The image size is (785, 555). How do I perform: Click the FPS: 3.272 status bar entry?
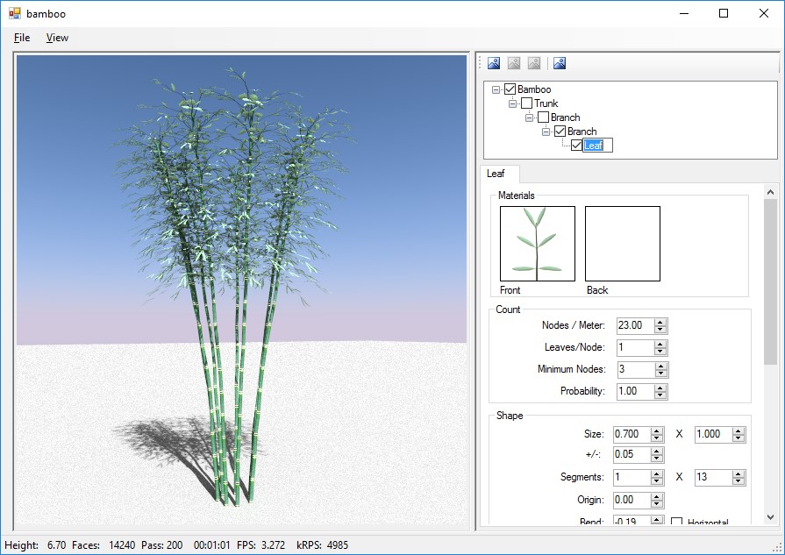point(260,545)
